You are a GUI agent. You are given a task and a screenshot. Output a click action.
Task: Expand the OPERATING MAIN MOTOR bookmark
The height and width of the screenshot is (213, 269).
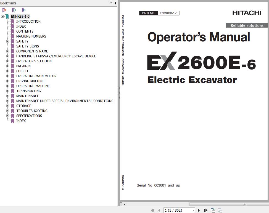tap(7, 76)
